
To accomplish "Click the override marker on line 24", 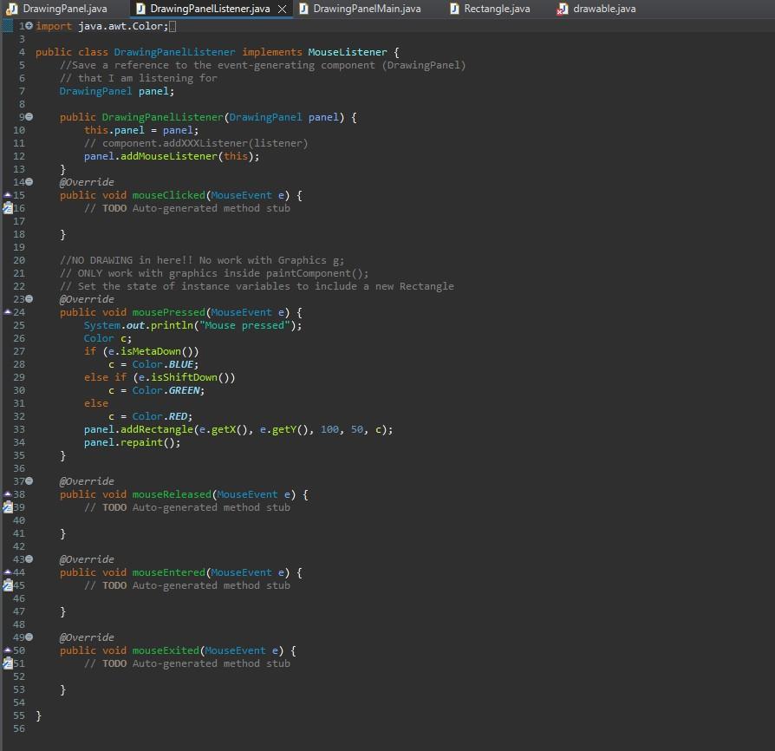I will 8,312.
